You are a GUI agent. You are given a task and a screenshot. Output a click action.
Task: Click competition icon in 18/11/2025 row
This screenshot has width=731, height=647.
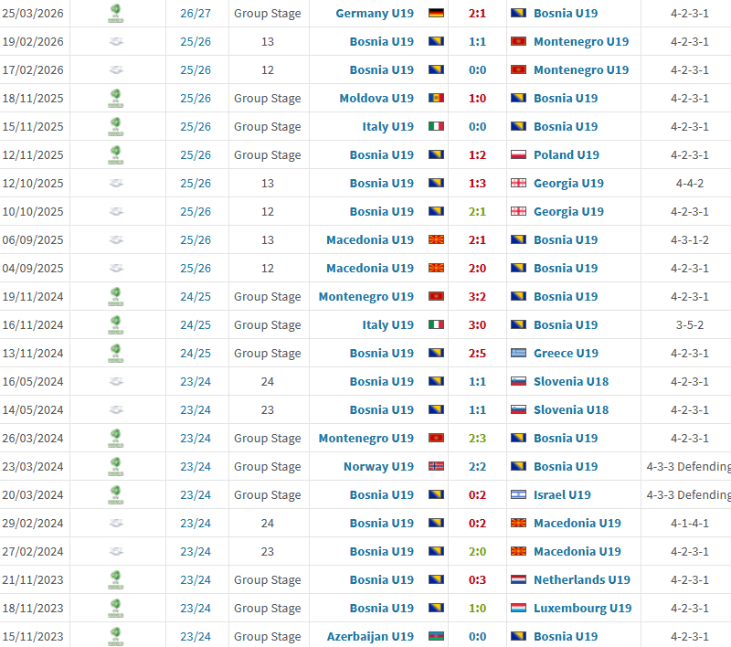(116, 99)
